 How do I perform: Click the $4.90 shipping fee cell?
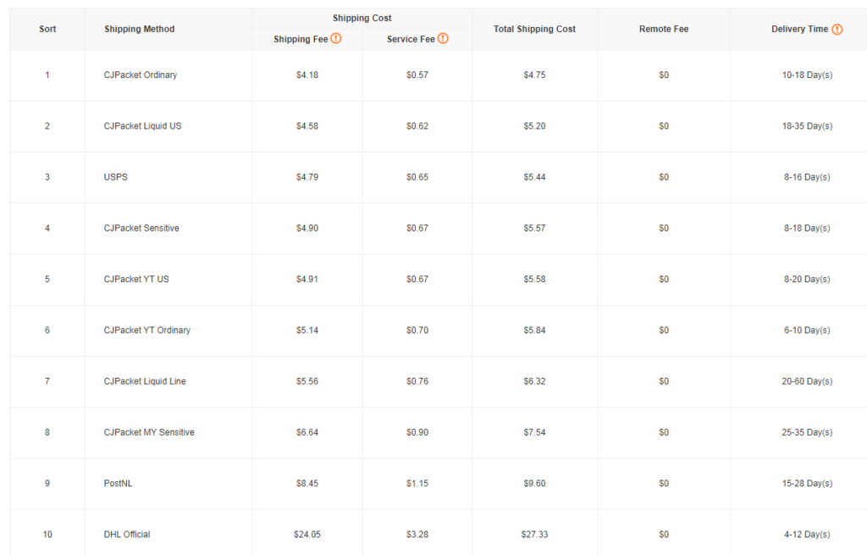pyautogui.click(x=306, y=228)
